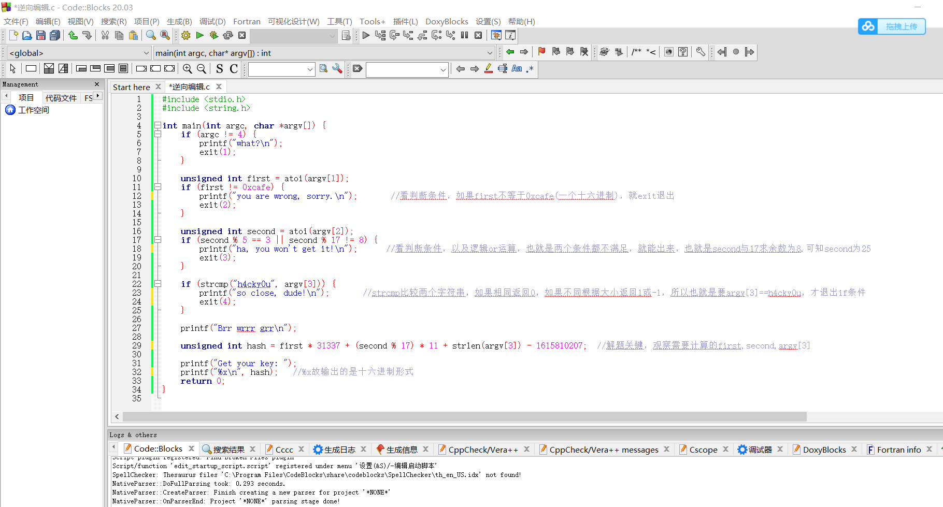
Task: Open the 调试(D) menu
Action: point(212,21)
